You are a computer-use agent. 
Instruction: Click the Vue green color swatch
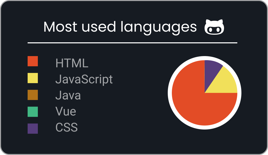coord(33,112)
